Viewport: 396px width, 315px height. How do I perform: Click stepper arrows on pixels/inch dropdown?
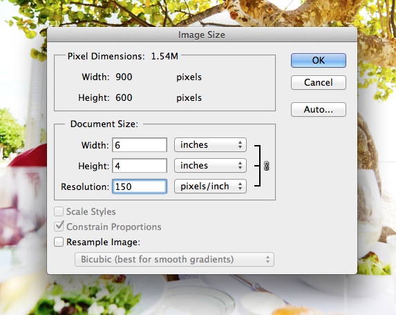[240, 187]
